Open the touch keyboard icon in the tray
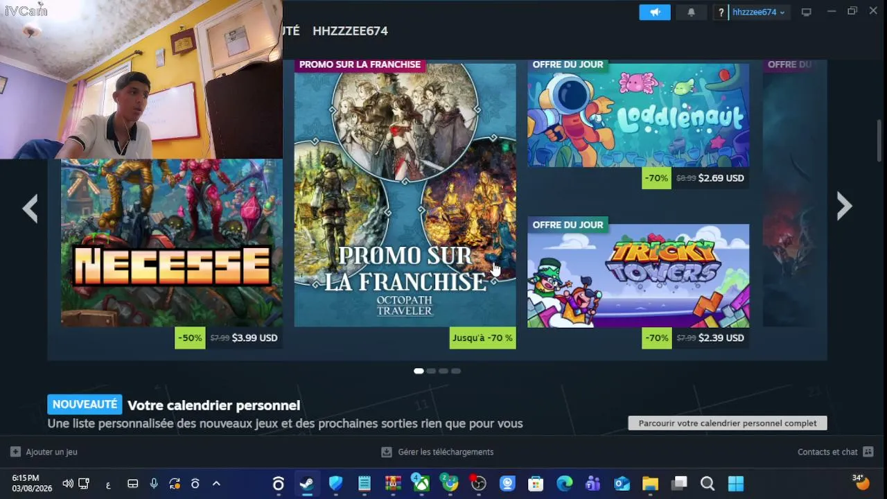 pyautogui.click(x=133, y=484)
